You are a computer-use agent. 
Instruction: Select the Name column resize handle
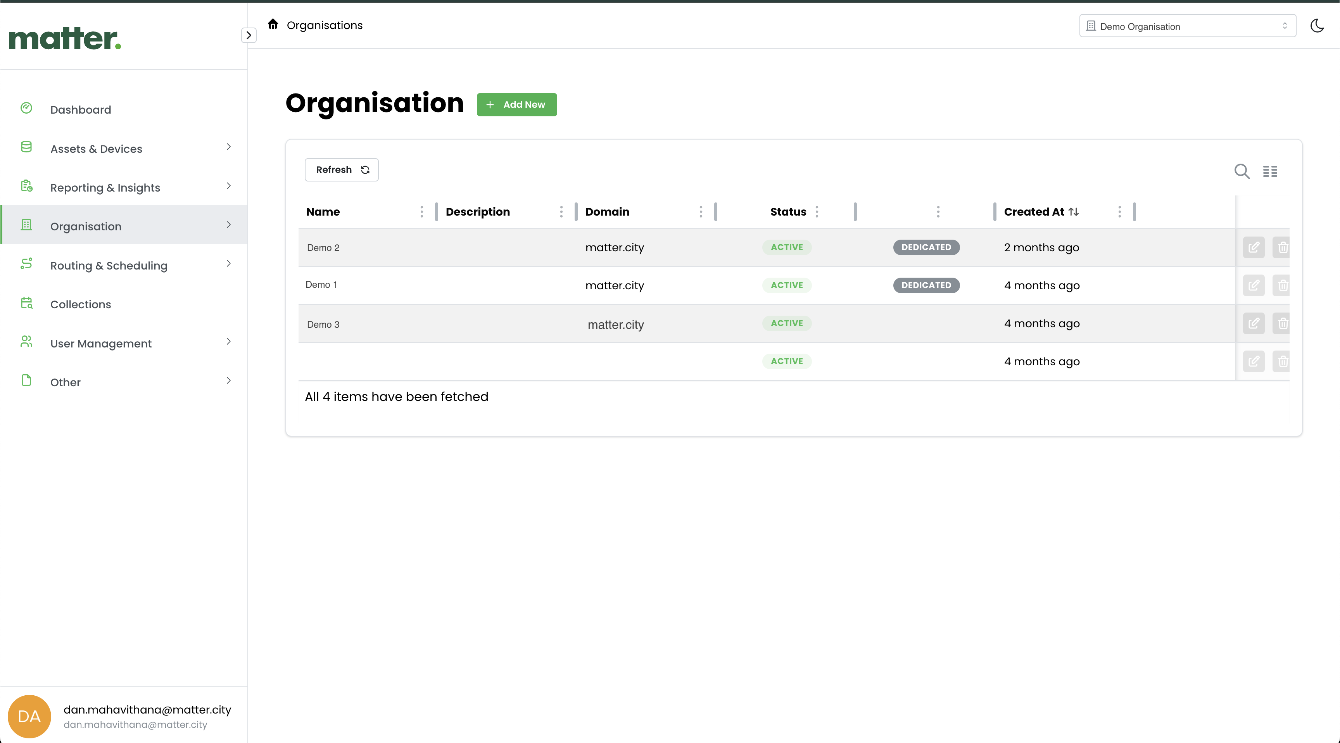[436, 212]
